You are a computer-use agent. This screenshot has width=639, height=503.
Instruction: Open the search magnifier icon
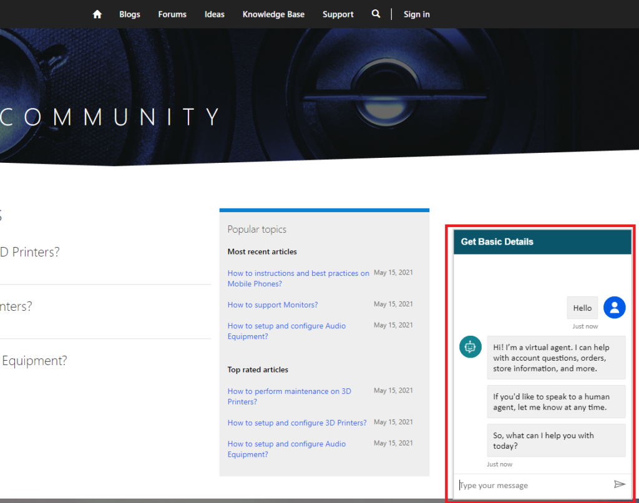tap(376, 14)
